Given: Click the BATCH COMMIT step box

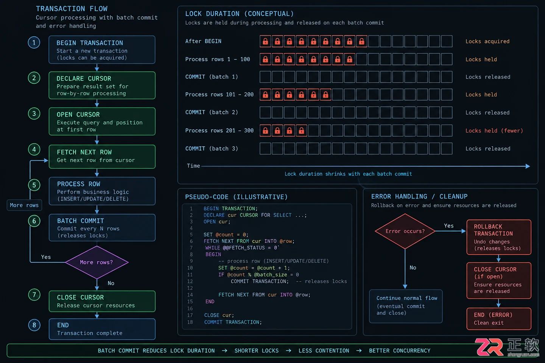Looking at the screenshot, I should 102,228.
